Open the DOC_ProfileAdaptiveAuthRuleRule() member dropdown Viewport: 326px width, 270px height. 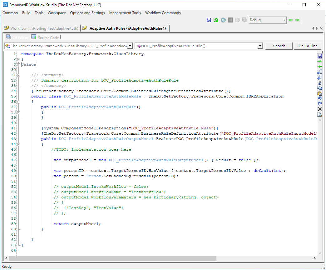pos(260,46)
